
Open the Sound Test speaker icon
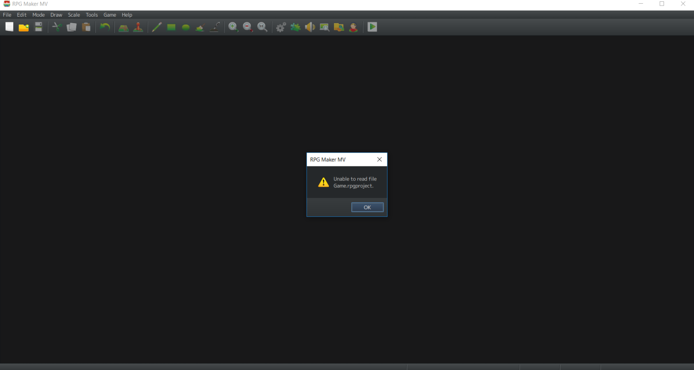pyautogui.click(x=310, y=27)
